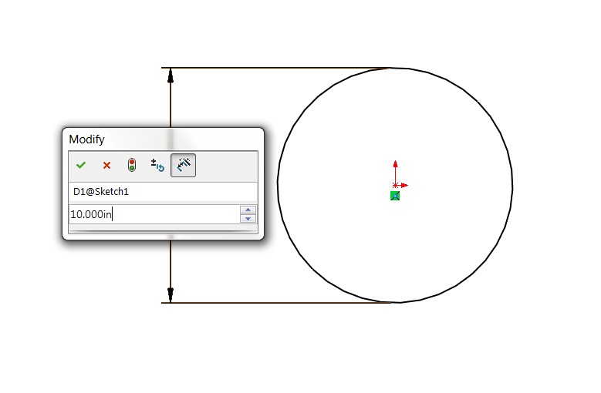This screenshot has height=393, width=601.
Task: Pick the red sketch origin point
Action: pos(395,185)
